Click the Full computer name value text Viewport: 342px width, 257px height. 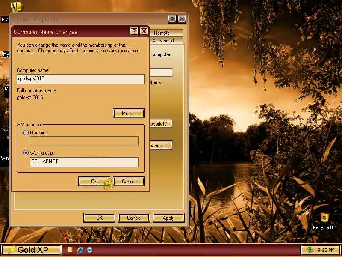(x=30, y=97)
